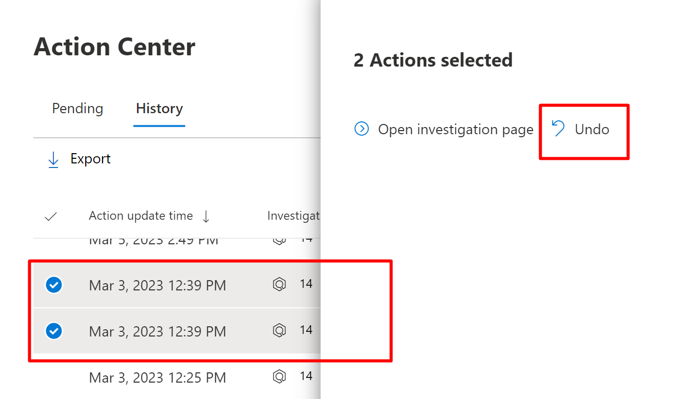Screen dimensions: 673x399
Task: Click the Export download arrow icon
Action: click(x=53, y=160)
